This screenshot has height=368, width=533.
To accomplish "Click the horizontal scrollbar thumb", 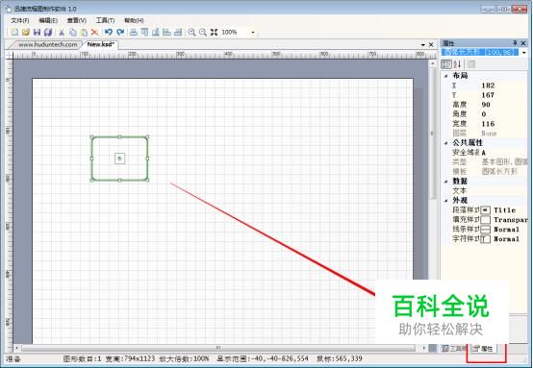I will (218, 348).
